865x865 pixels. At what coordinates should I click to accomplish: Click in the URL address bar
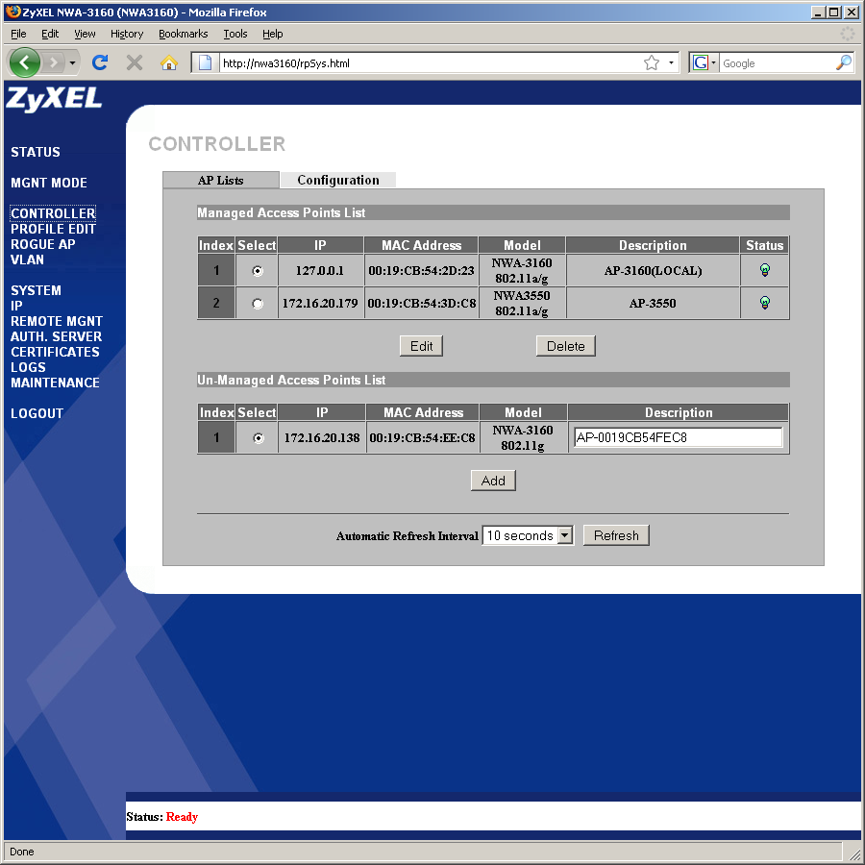431,62
